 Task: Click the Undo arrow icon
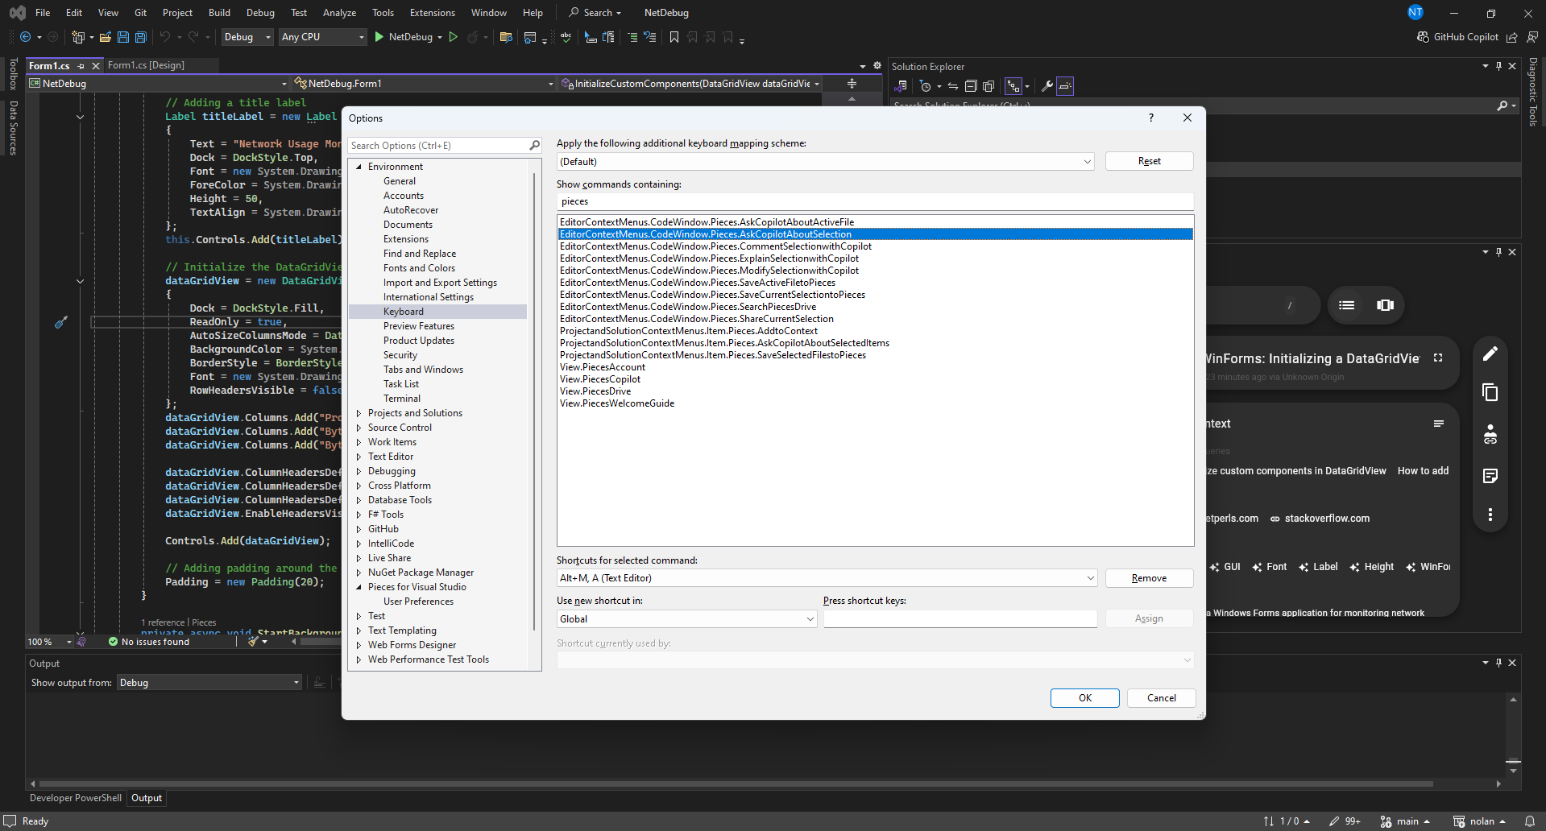click(x=164, y=37)
